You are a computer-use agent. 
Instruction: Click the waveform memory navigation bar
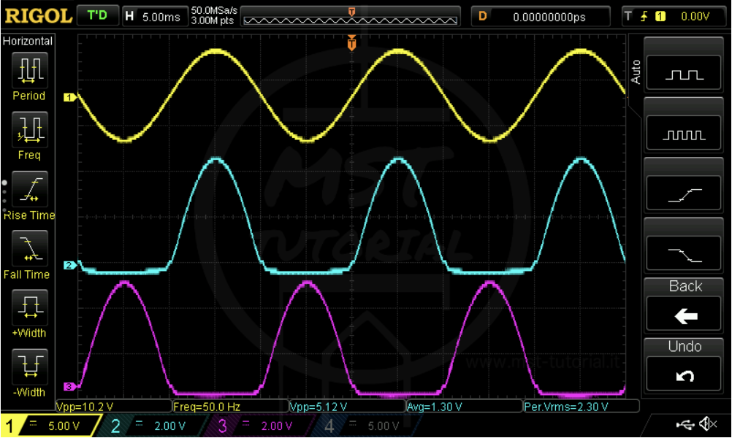pos(351,17)
